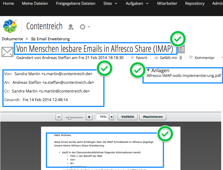
Task: Click the Alfresco logo
Action: click(10, 26)
